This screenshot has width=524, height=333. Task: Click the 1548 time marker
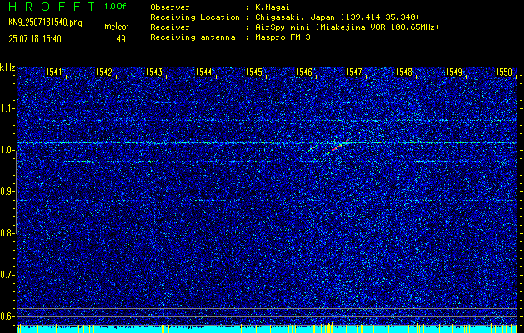(404, 72)
